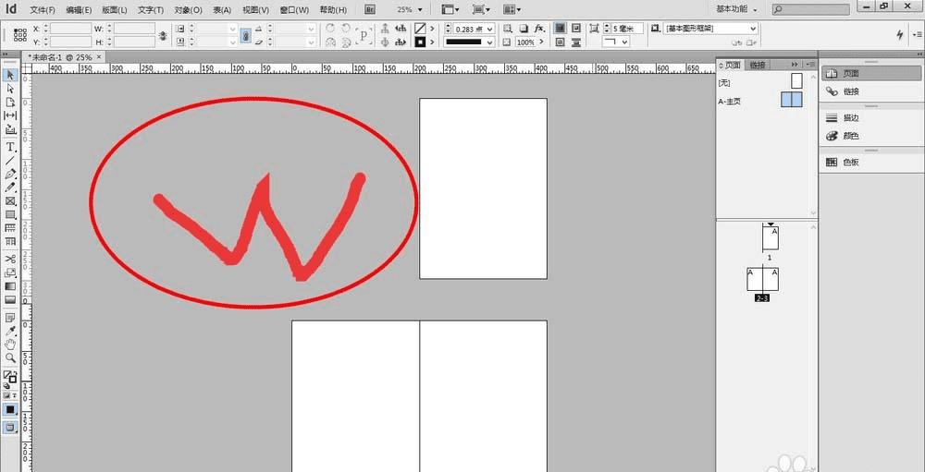Click the reference point locator grid
925x472 pixels.
coord(20,35)
